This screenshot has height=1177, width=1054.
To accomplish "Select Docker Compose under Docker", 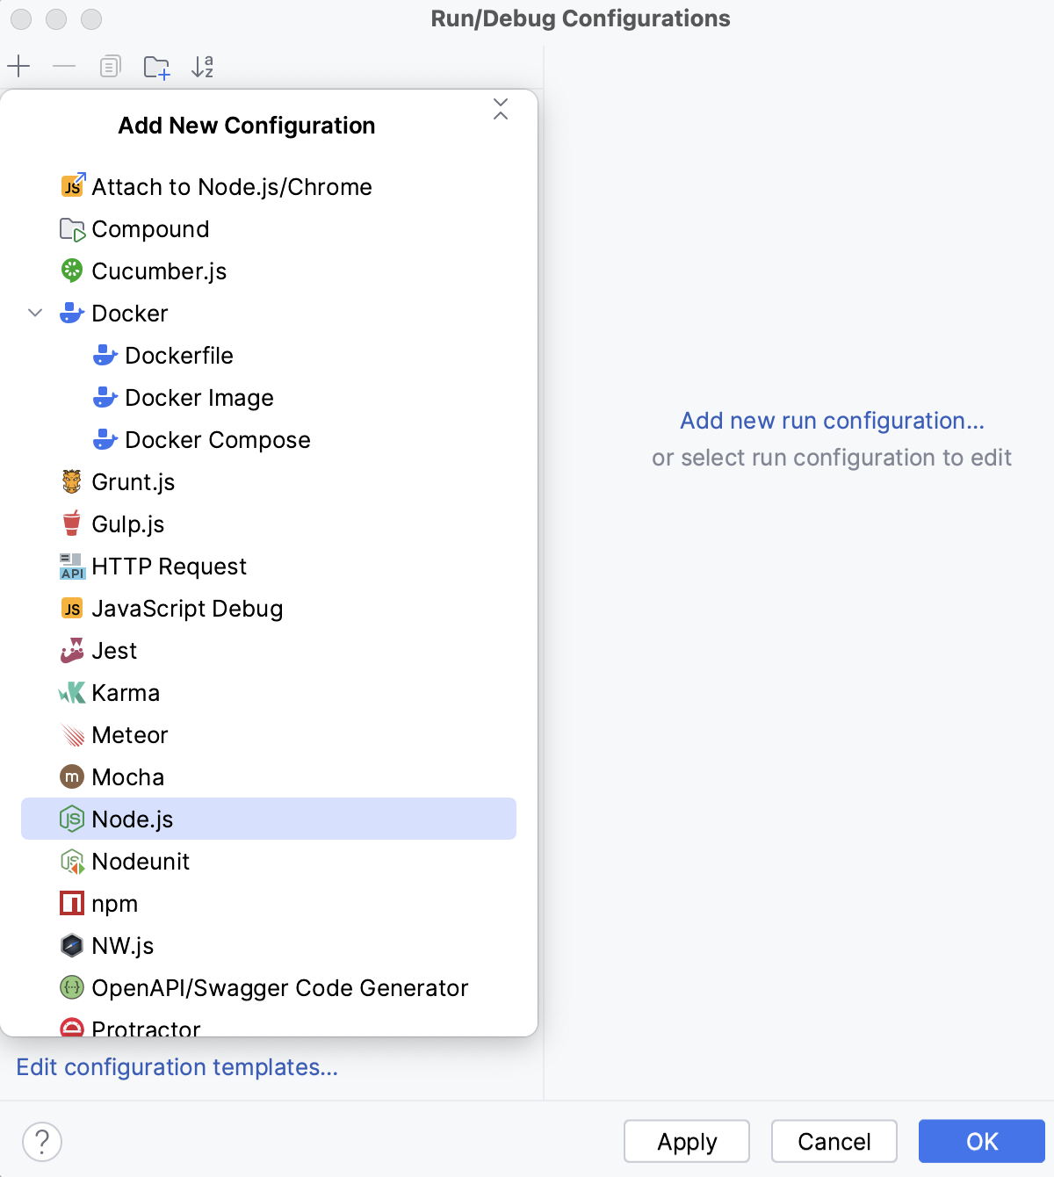I will pyautogui.click(x=219, y=439).
